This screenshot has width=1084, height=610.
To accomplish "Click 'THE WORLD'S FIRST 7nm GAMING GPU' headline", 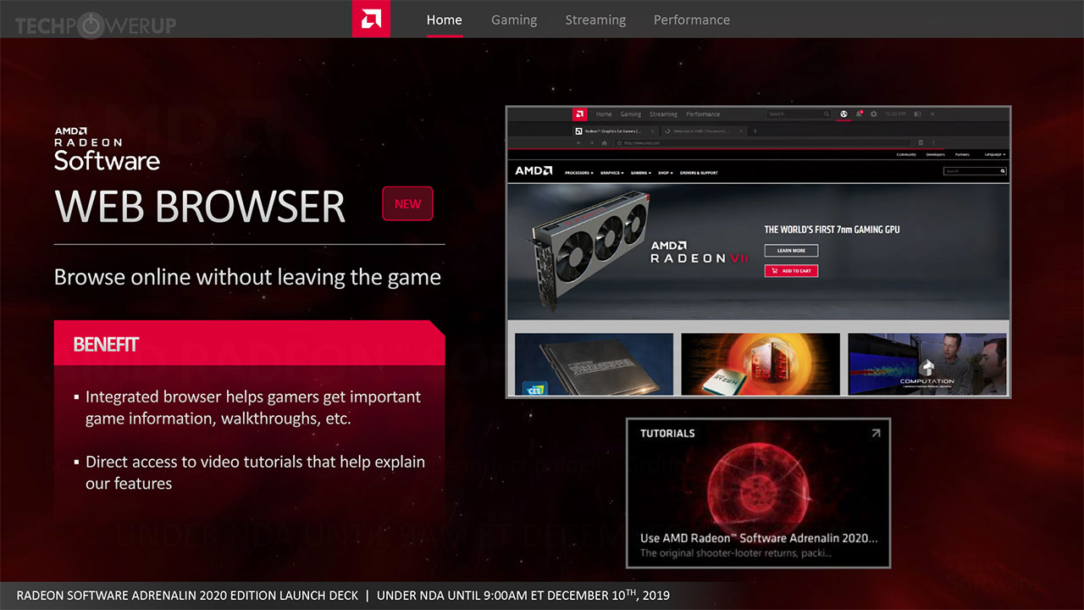I will tap(832, 230).
